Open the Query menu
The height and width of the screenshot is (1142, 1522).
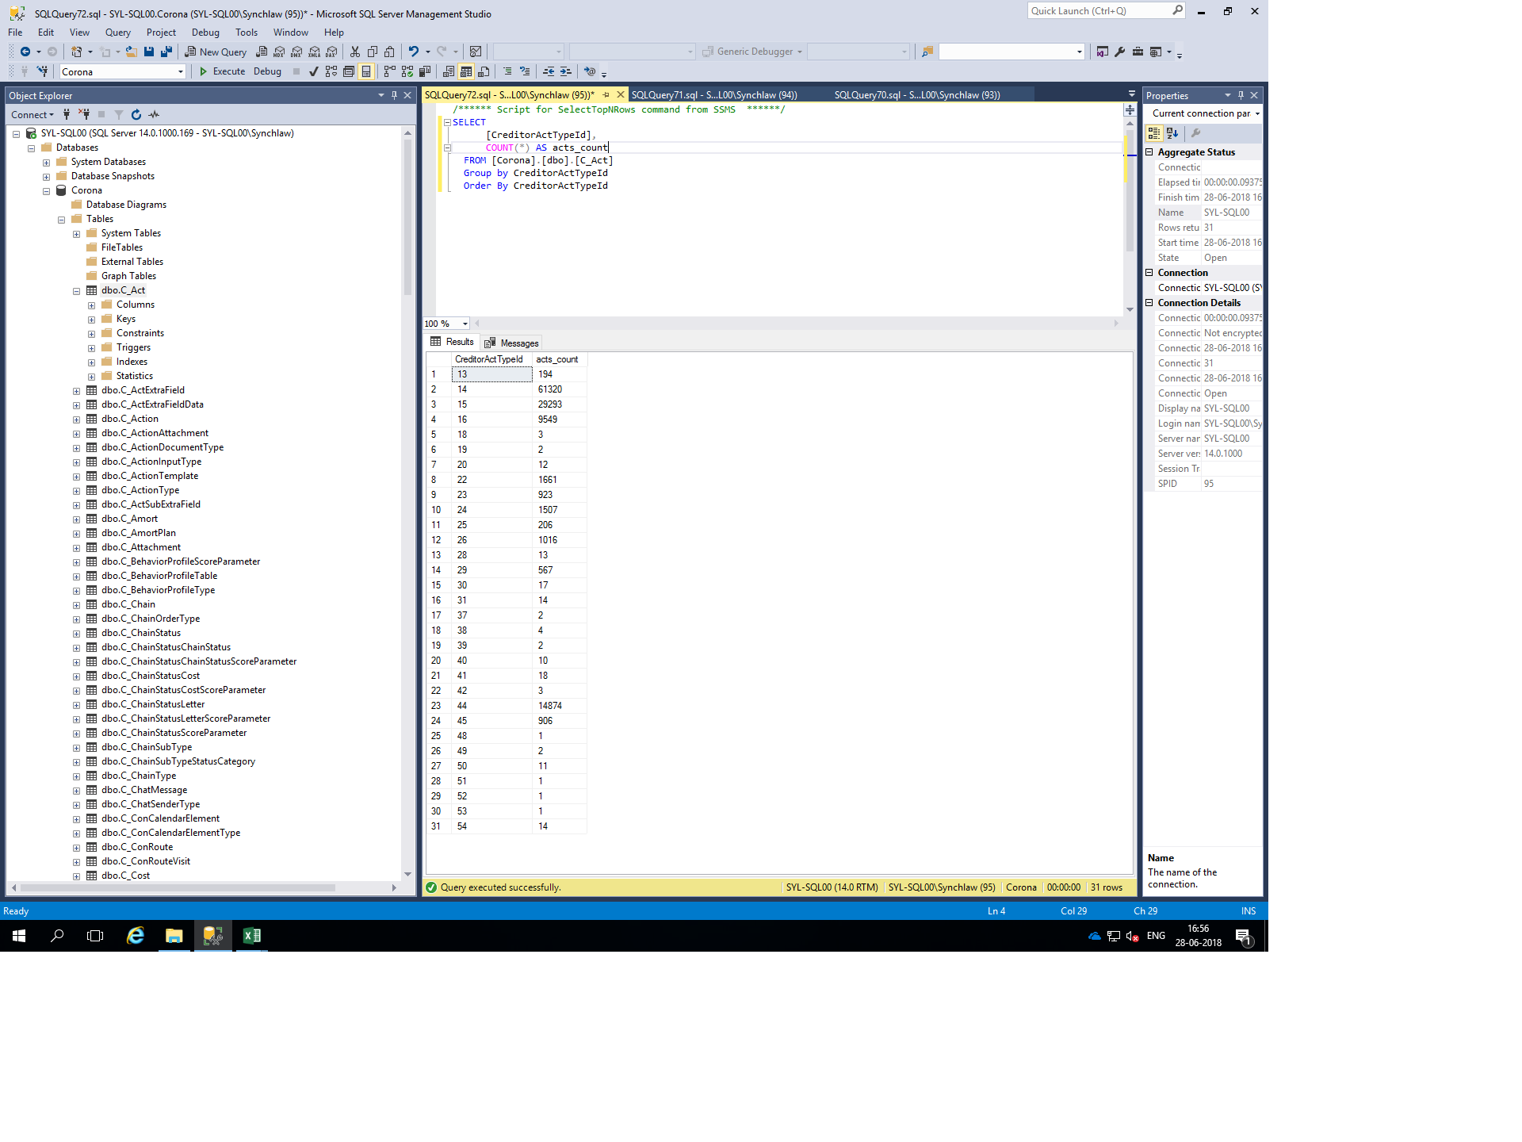[117, 33]
